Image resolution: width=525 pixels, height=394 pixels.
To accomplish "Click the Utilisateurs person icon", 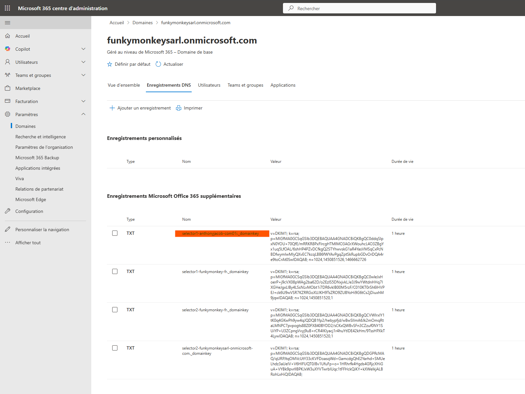I will [x=8, y=62].
